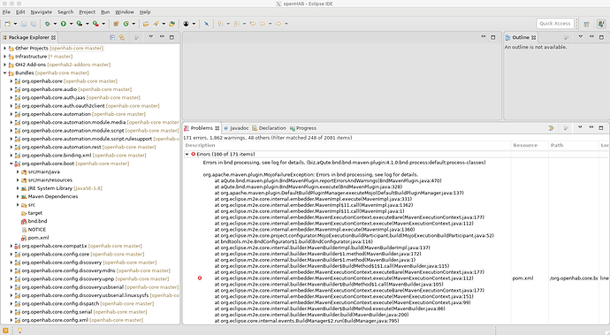Click the Open Perspective icon
Image resolution: width=610 pixels, height=335 pixels.
pyautogui.click(x=586, y=24)
